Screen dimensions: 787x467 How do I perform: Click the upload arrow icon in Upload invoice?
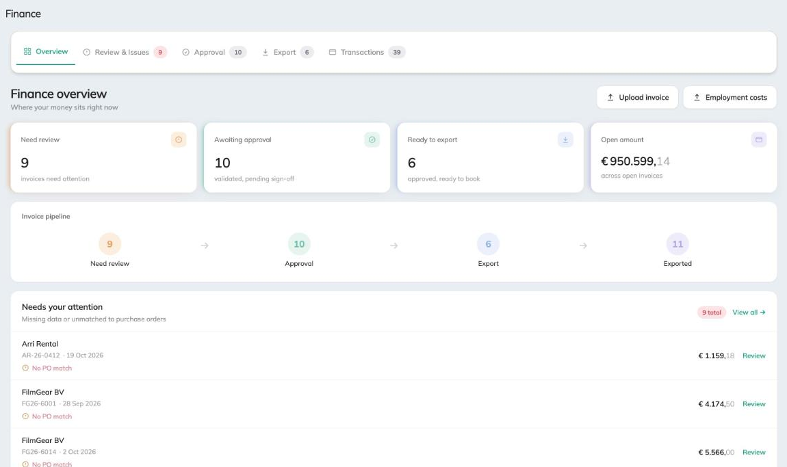610,97
